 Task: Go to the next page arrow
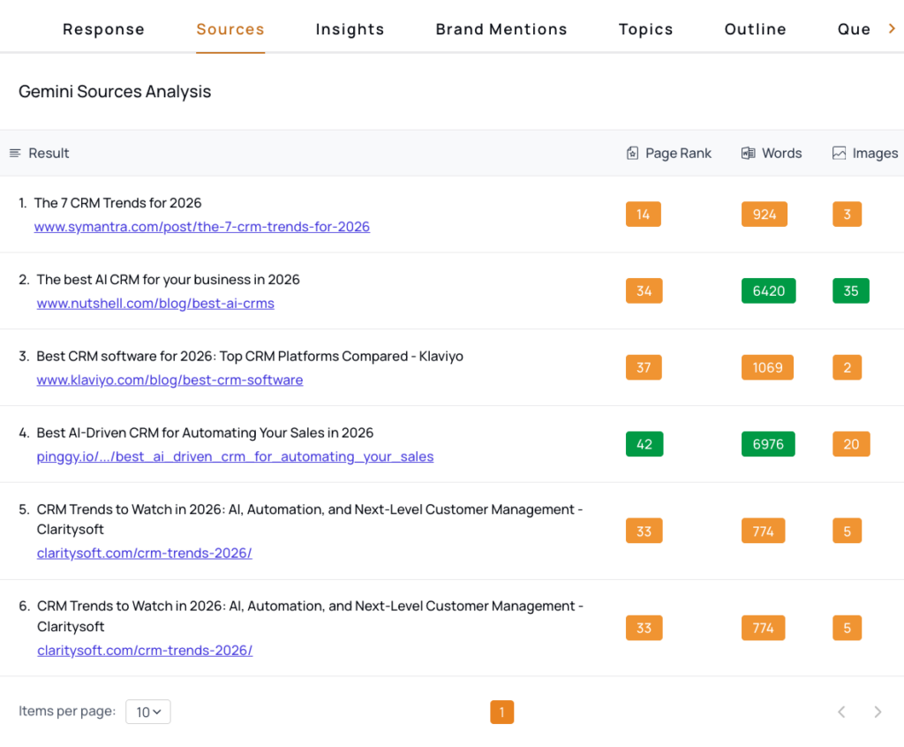[x=877, y=712]
